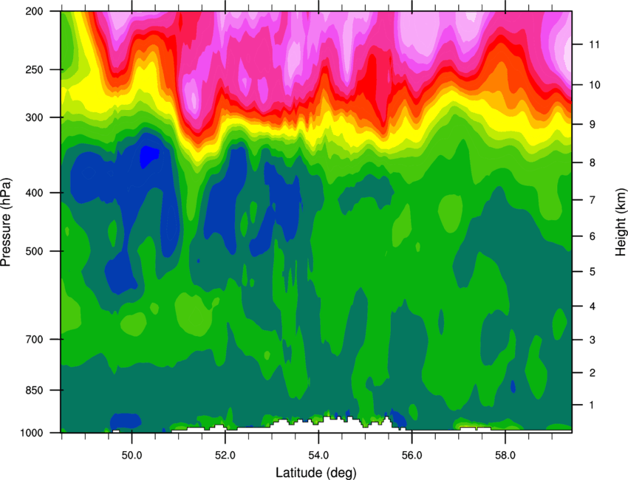Click the 6 km height label
628x480 pixels.
(x=593, y=236)
